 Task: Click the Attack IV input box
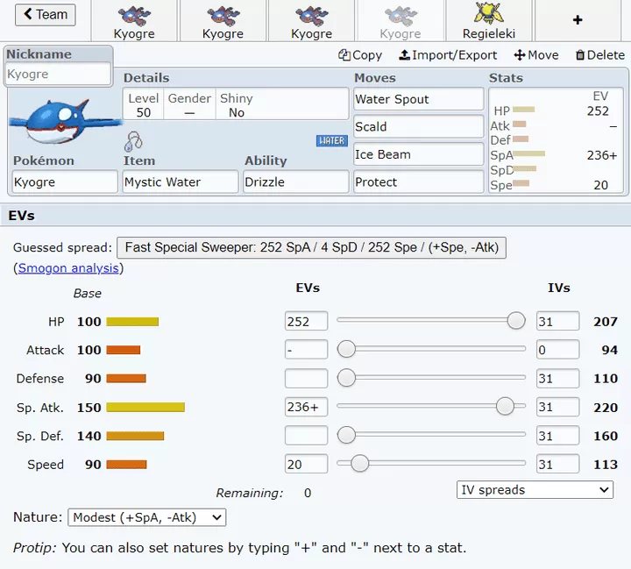click(557, 350)
